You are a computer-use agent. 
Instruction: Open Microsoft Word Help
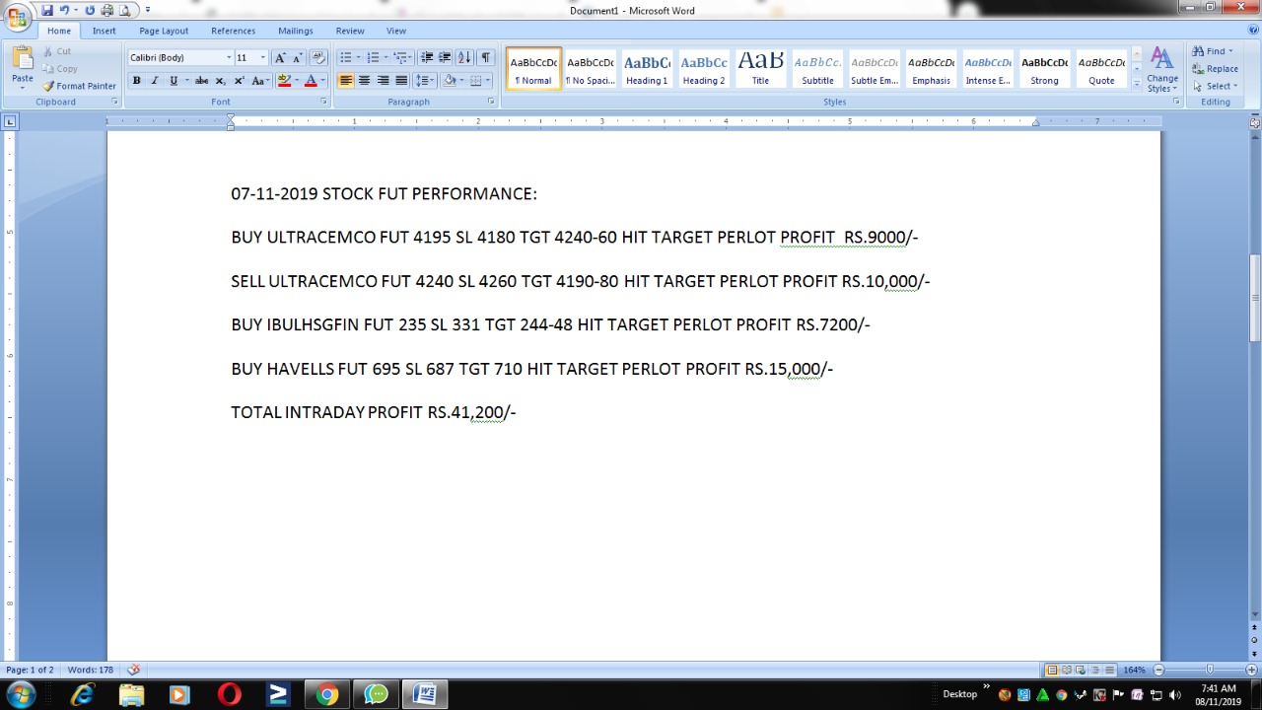click(x=1253, y=31)
